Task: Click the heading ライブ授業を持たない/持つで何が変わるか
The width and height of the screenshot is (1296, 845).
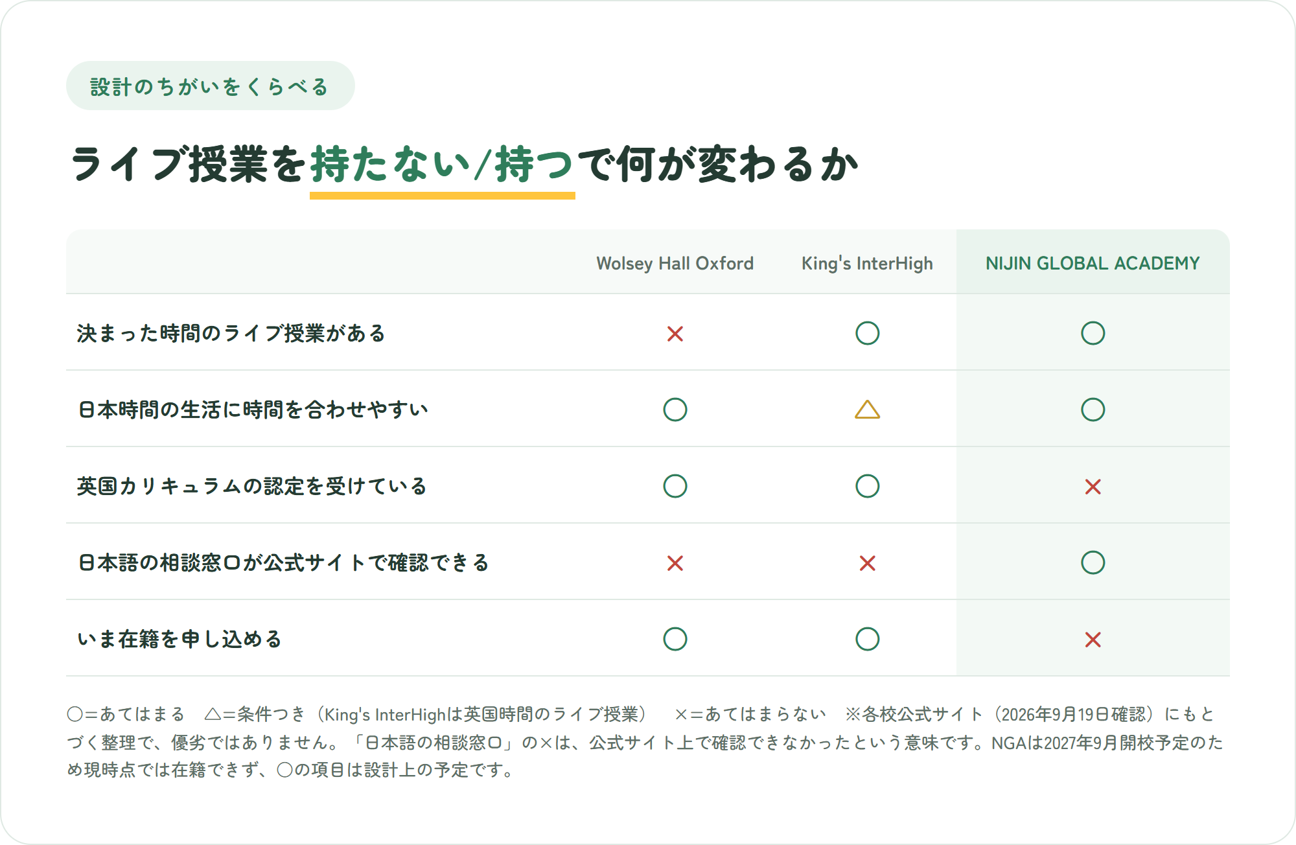Action: 464,164
